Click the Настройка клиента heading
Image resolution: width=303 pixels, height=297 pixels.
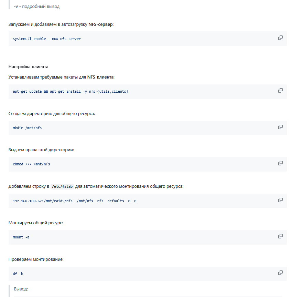[28, 66]
